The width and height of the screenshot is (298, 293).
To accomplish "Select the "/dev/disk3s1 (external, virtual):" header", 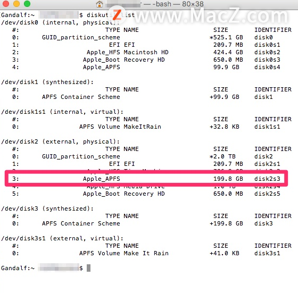I will (62, 238).
